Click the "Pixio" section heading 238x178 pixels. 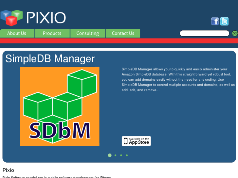point(9,170)
